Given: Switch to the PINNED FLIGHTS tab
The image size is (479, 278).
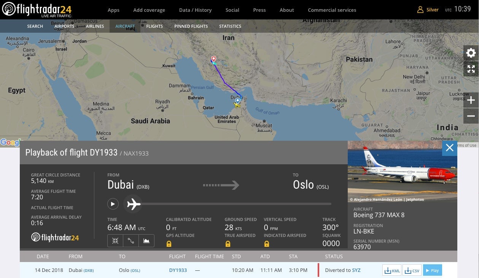Looking at the screenshot, I should pyautogui.click(x=191, y=26).
